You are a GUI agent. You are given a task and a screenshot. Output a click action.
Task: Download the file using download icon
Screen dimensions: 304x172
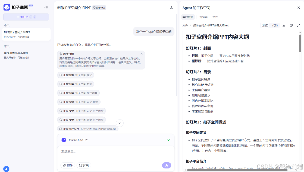284,25
